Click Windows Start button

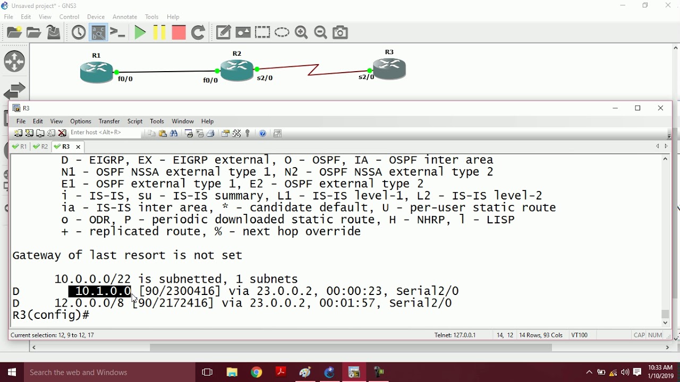(12, 372)
